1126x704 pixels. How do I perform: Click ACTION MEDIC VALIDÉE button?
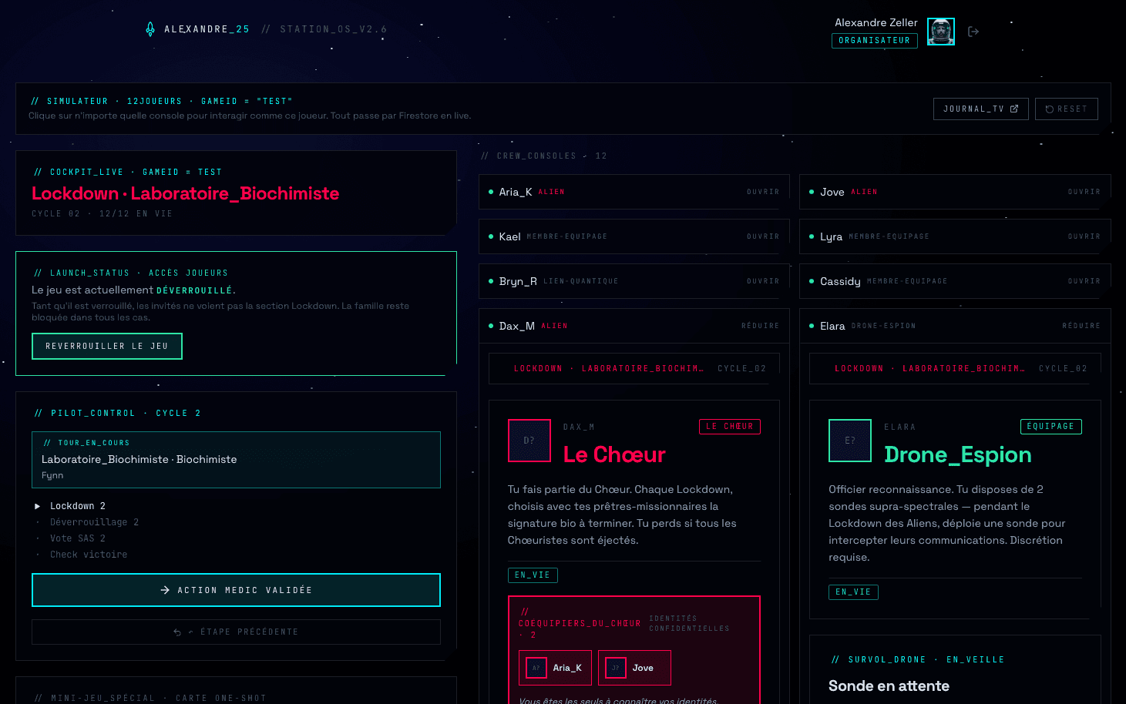(x=236, y=590)
